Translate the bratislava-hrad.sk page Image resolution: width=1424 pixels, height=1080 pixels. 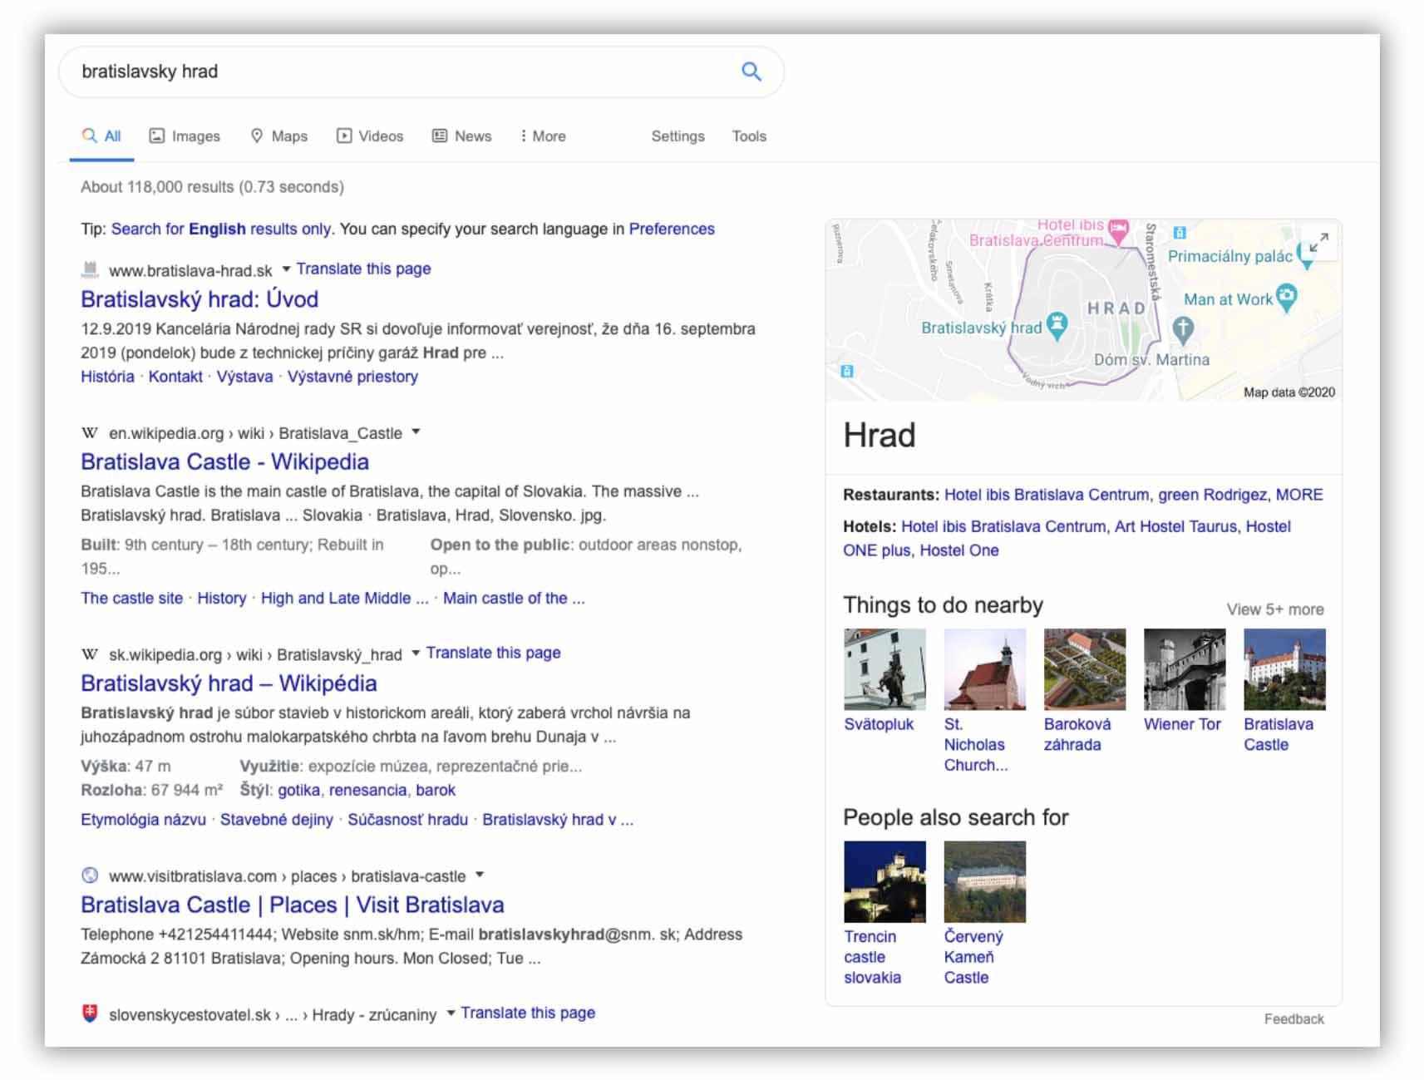[x=363, y=269]
